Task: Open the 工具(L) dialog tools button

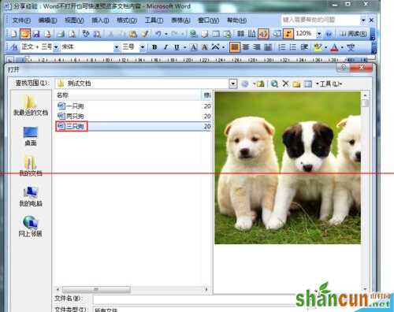Action: [x=329, y=84]
